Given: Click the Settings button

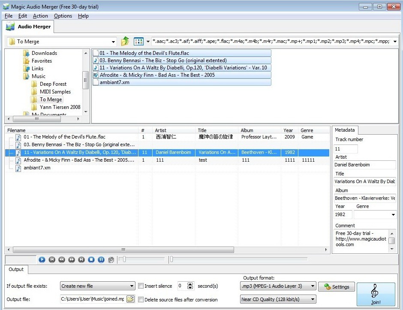Looking at the screenshot, I should coord(336,287).
